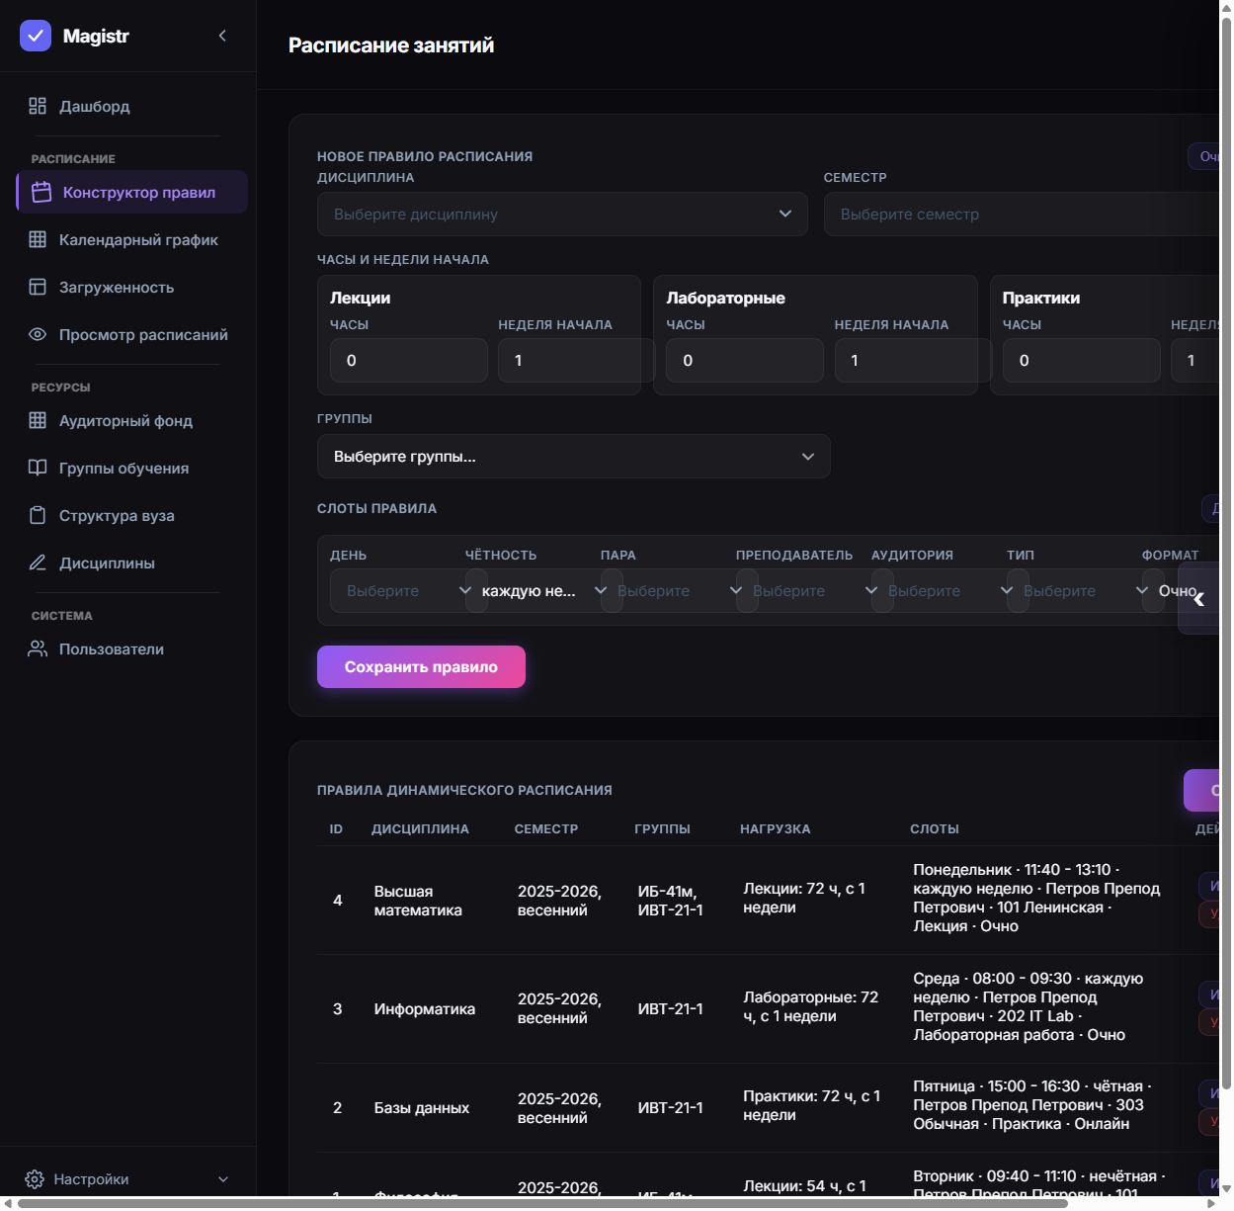Click the Дисциплина column header
Viewport: 1234px width, 1211px height.
click(x=420, y=828)
